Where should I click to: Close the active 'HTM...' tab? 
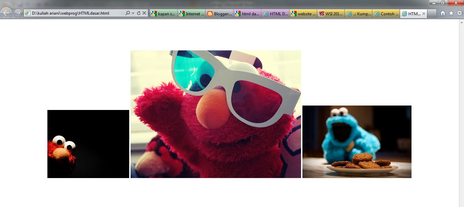click(x=424, y=14)
